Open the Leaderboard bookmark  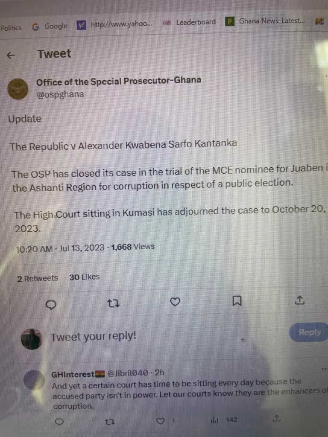click(x=189, y=22)
